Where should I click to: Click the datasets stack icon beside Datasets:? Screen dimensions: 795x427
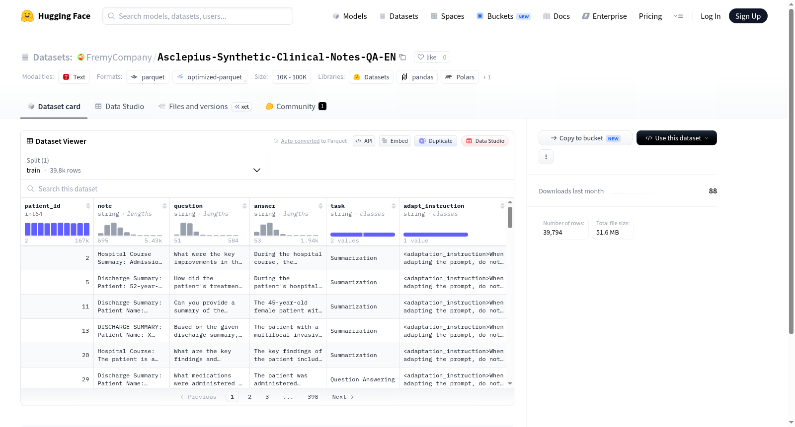pyautogui.click(x=25, y=58)
